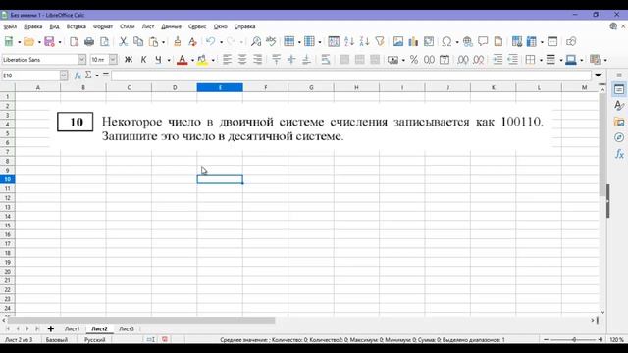Open the font name dropdown
The width and height of the screenshot is (628, 353).
[x=81, y=60]
